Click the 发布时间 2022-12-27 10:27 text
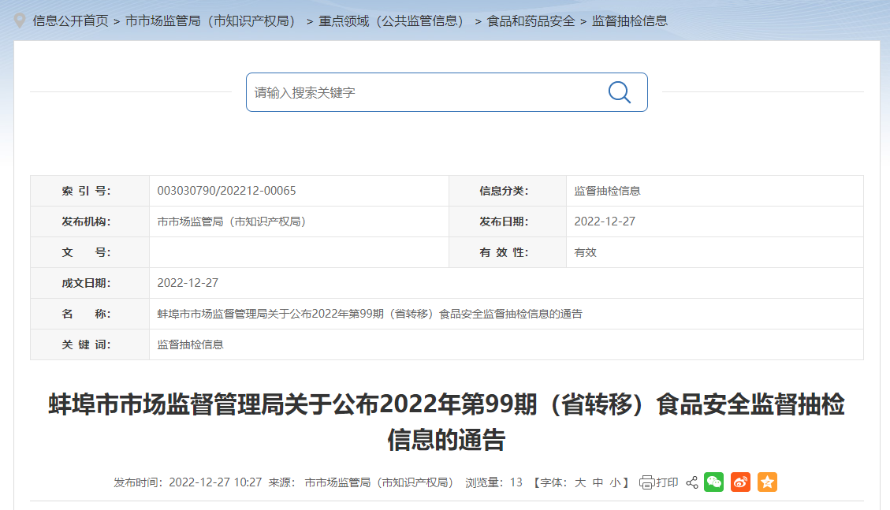This screenshot has height=510, width=890. 188,482
